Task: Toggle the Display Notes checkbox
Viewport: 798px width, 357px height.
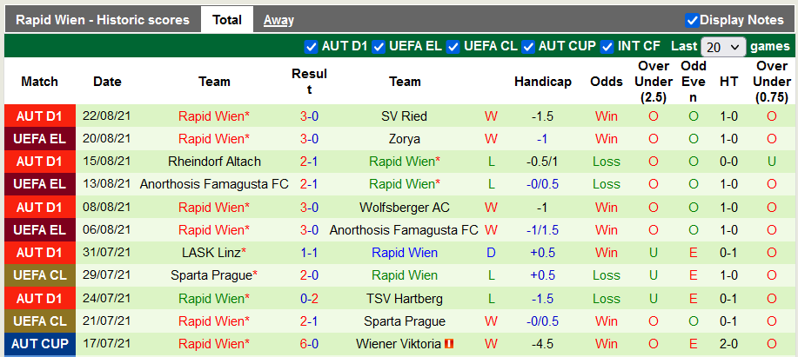Action: pyautogui.click(x=693, y=20)
